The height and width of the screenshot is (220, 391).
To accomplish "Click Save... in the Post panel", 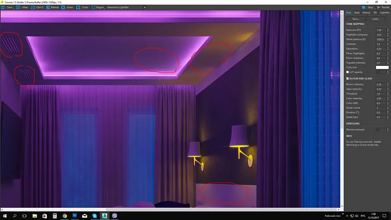I will [356, 19].
